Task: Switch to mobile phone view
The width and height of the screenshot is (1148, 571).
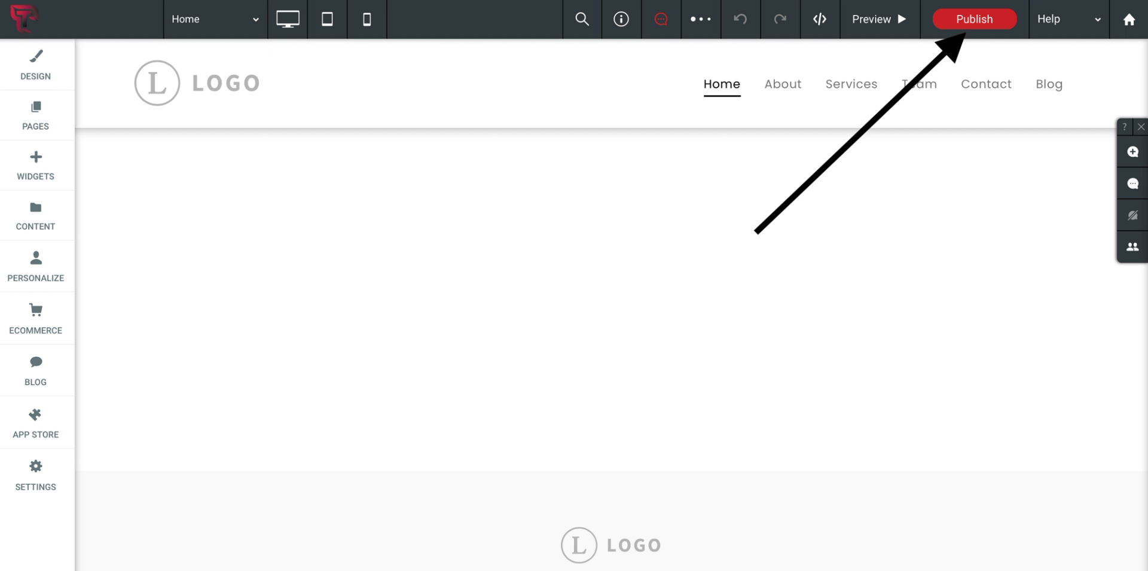Action: 367,19
